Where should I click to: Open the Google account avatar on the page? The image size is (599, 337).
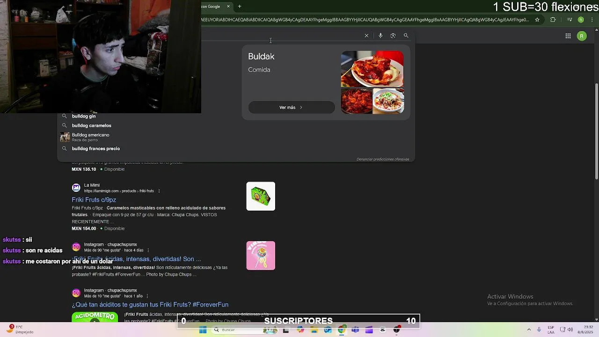coord(582,36)
